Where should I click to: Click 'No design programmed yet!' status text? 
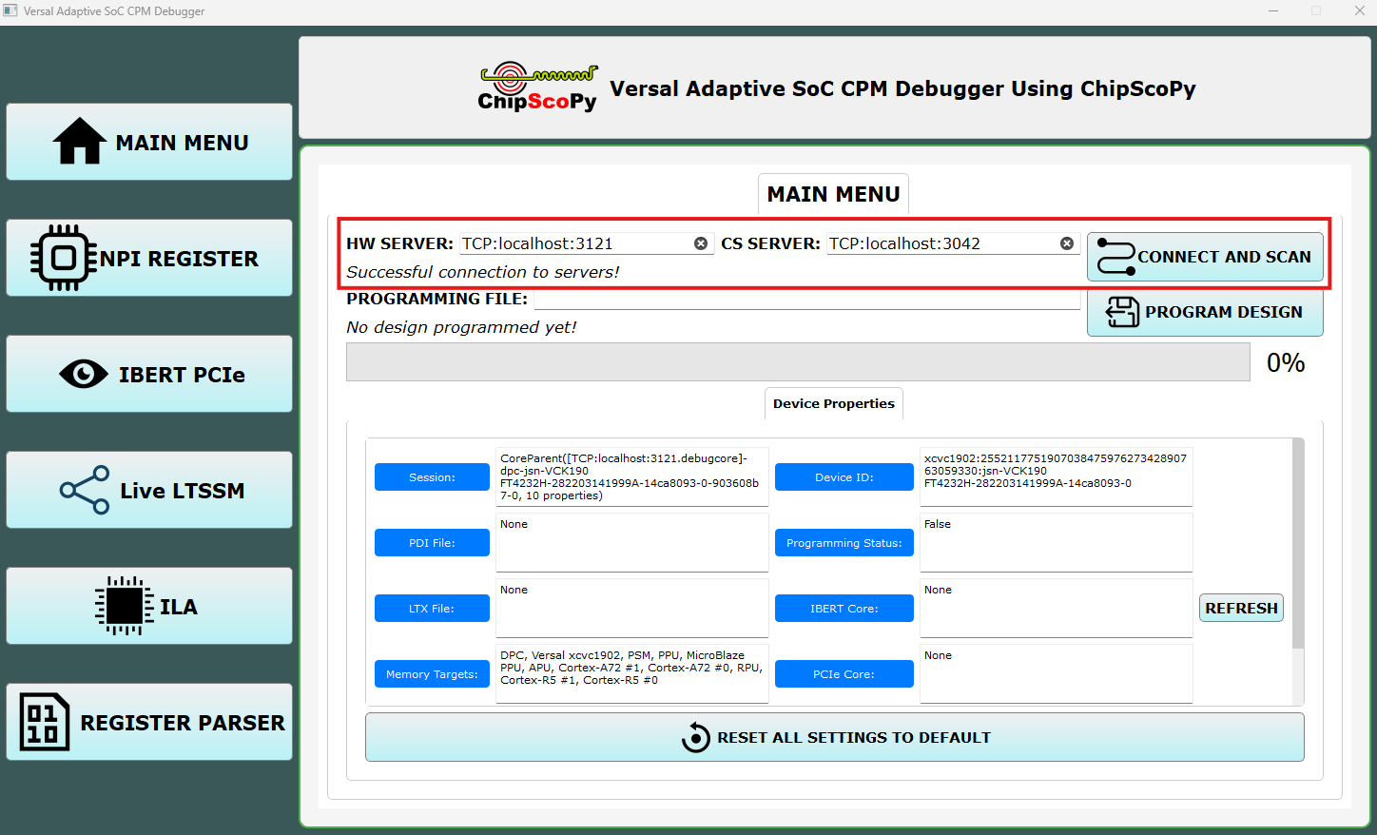[x=461, y=327]
